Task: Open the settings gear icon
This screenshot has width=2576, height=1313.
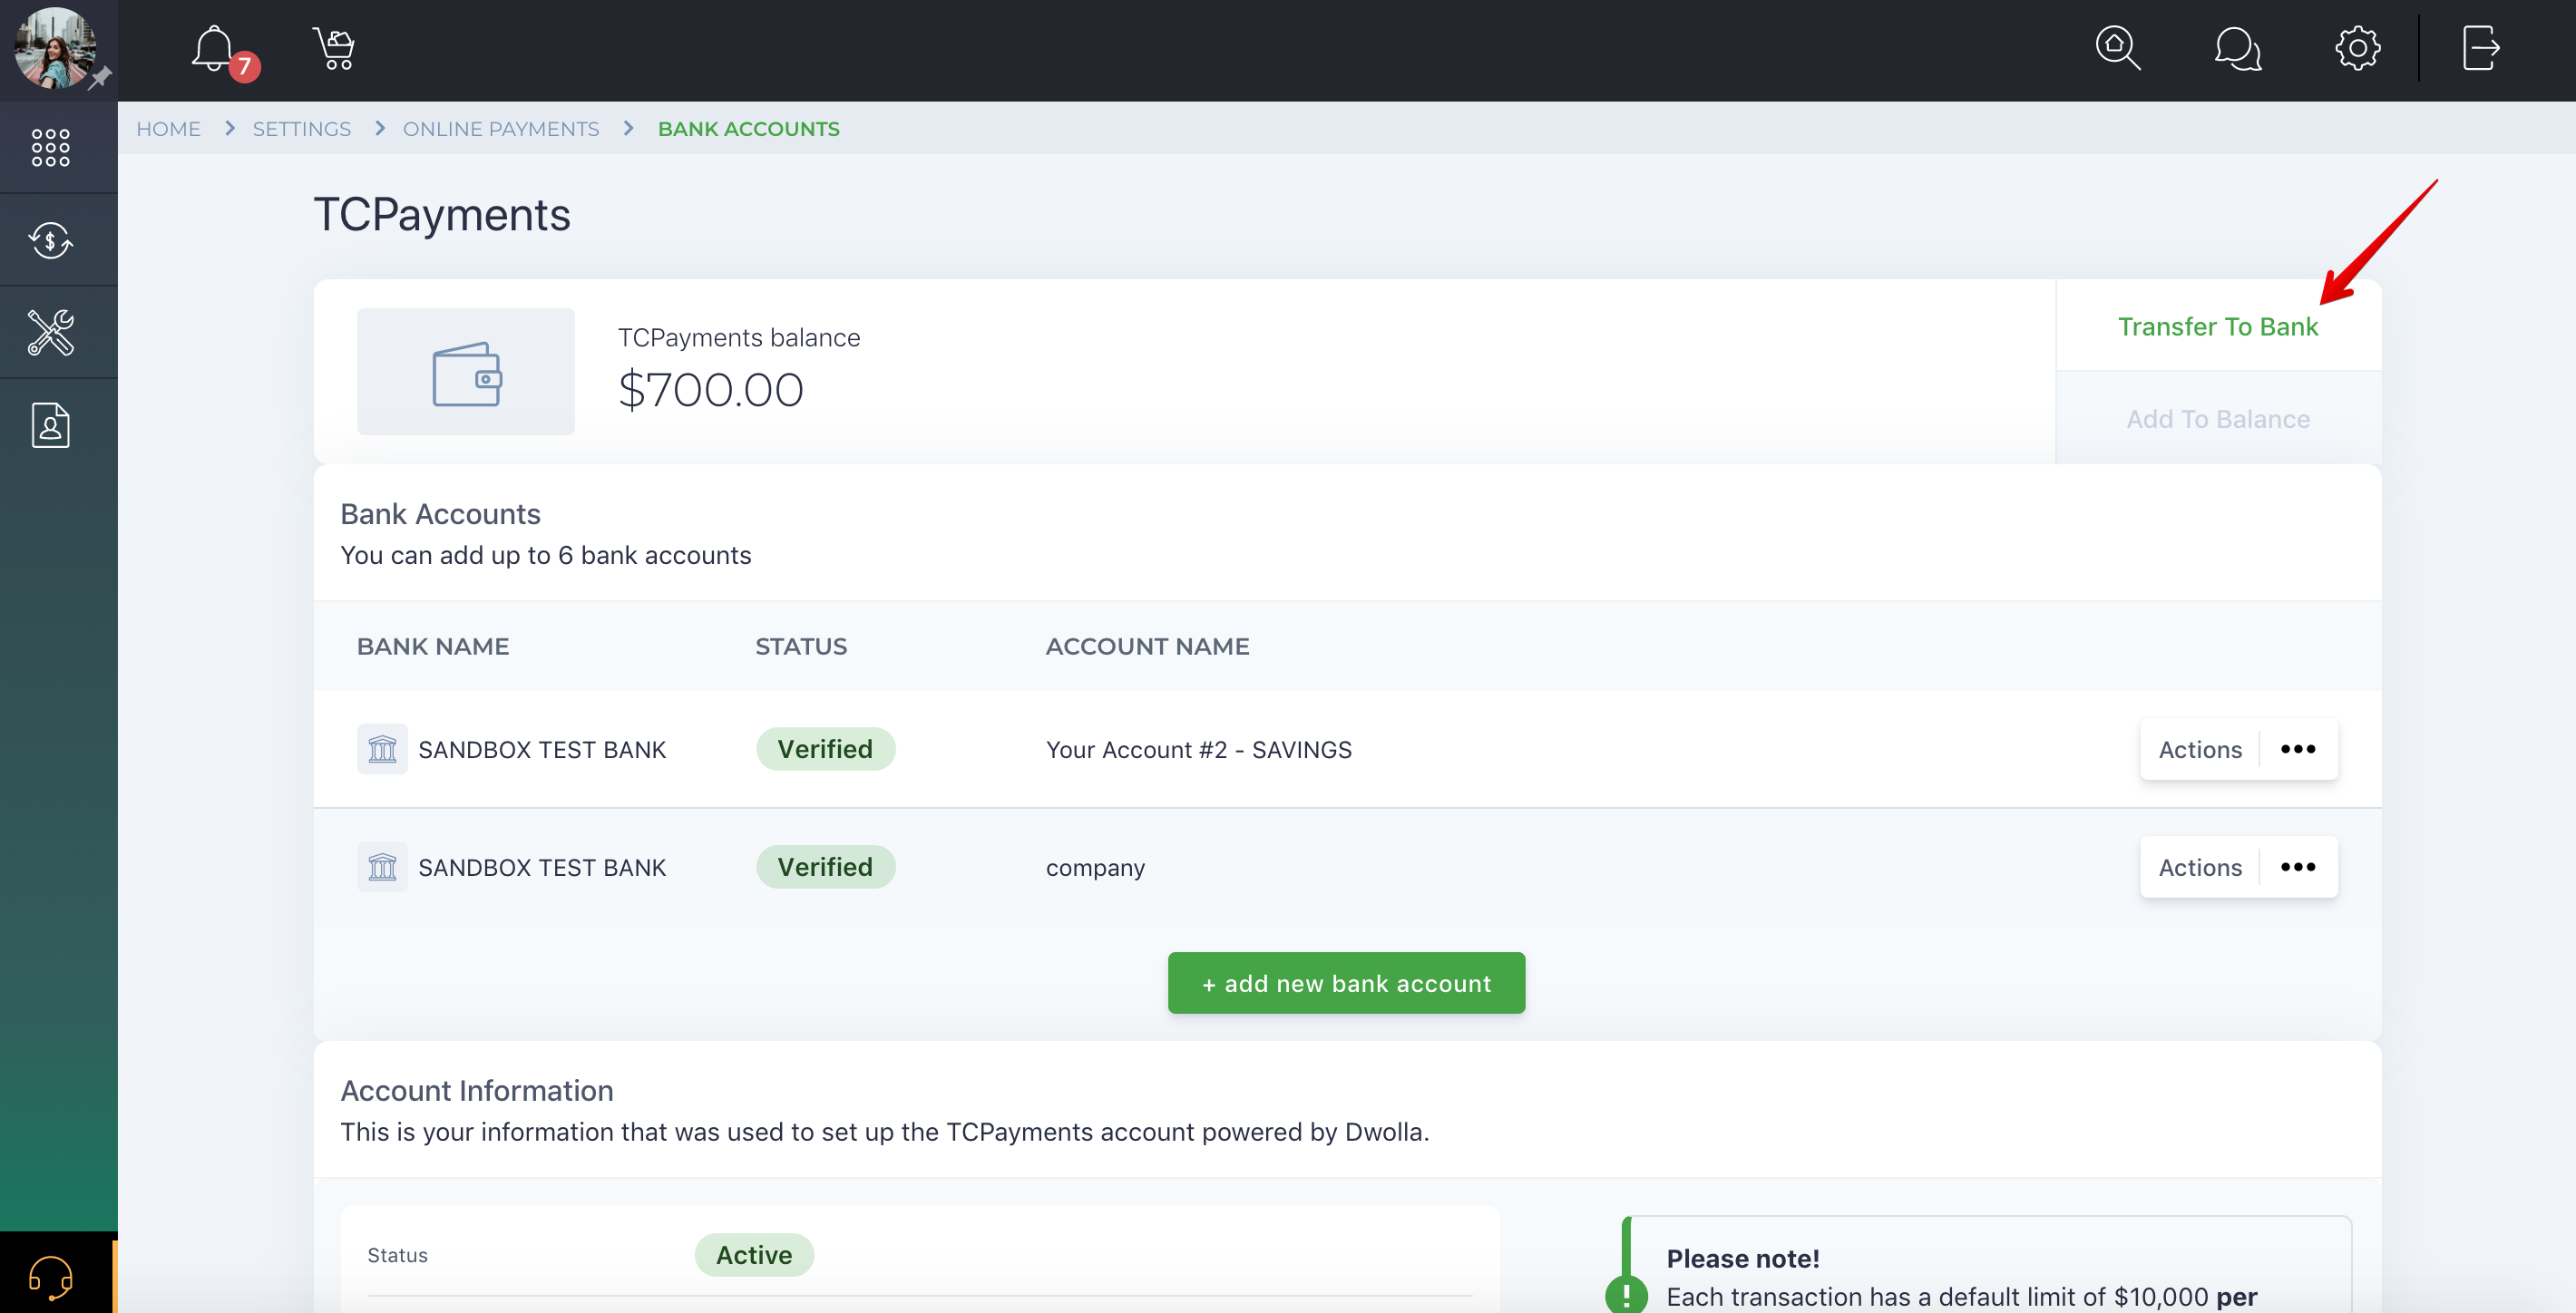Action: (2358, 48)
